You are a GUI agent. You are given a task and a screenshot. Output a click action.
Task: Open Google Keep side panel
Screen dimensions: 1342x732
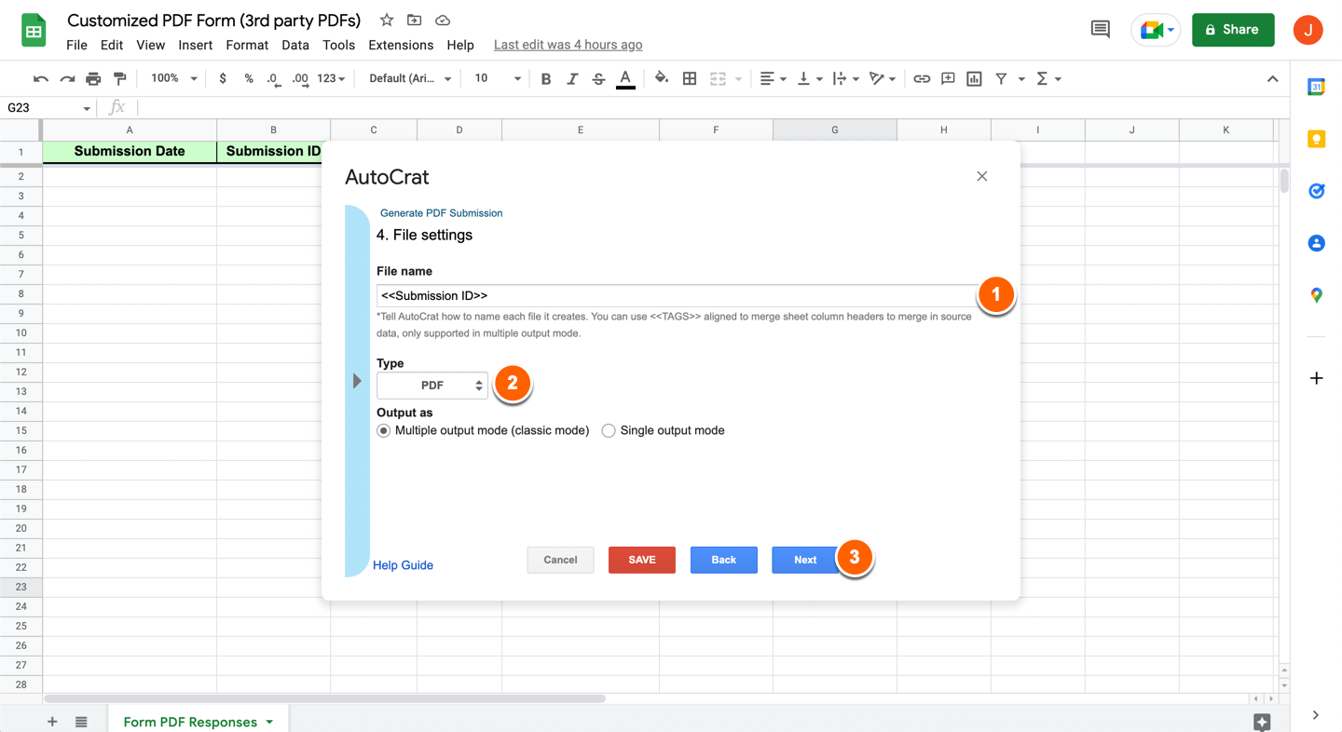1316,139
